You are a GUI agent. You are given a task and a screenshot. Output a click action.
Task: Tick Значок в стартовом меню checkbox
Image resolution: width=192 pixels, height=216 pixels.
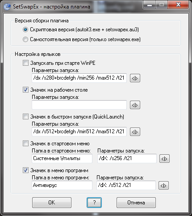pos(25,144)
